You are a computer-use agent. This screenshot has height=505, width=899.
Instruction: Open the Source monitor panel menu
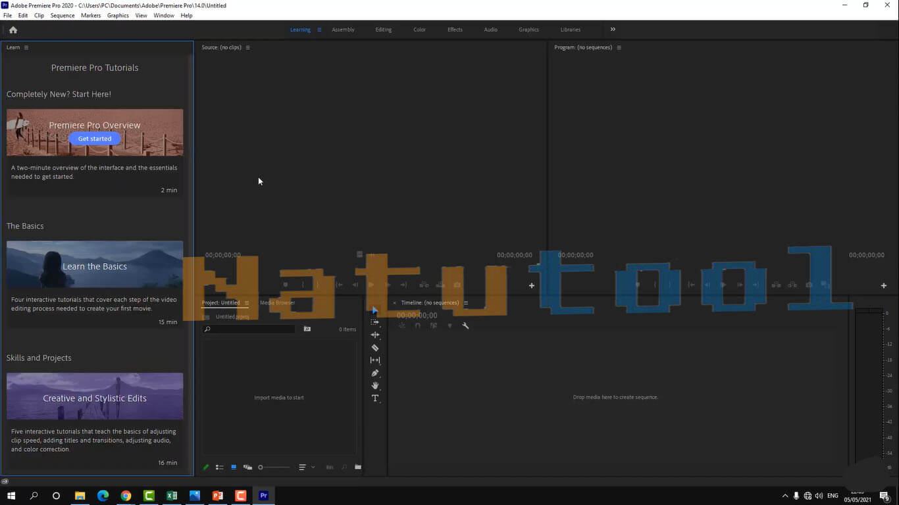(x=247, y=47)
